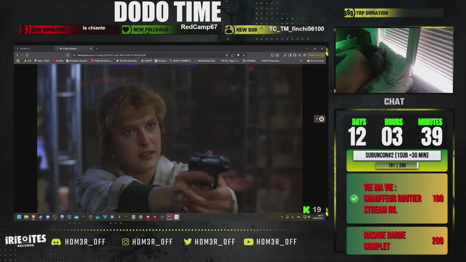The width and height of the screenshot is (466, 262).
Task: Open the ChatGPT bookmark
Action: click(x=147, y=61)
